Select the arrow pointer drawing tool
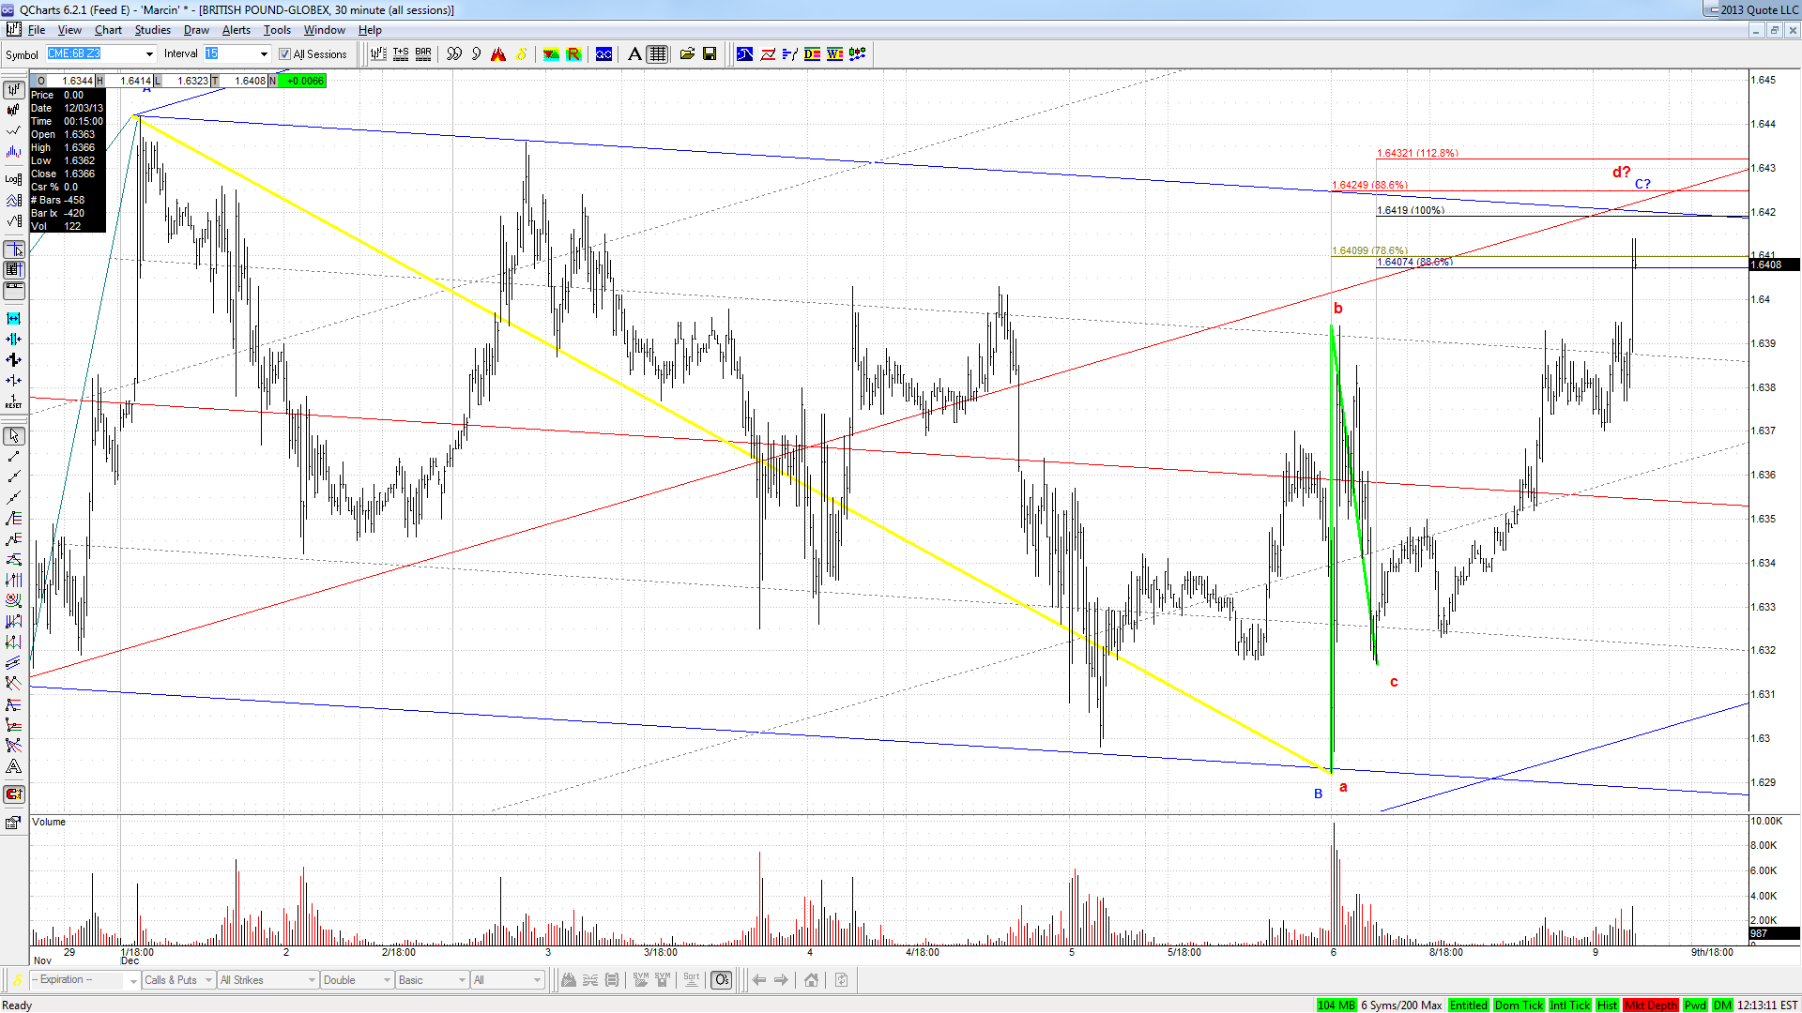 13,436
